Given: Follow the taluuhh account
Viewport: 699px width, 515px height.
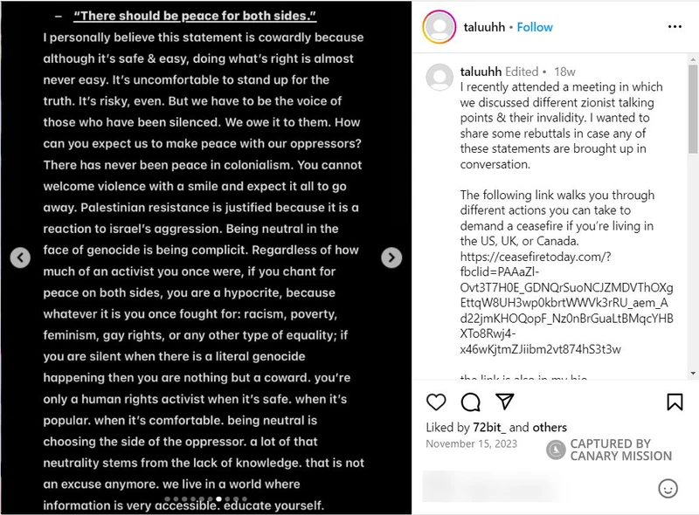Looking at the screenshot, I should point(535,27).
